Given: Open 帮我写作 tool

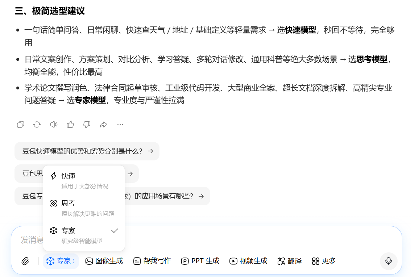Looking at the screenshot, I should point(152,261).
